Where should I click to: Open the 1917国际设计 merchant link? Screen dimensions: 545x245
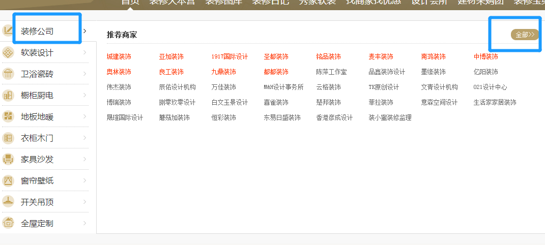click(230, 56)
